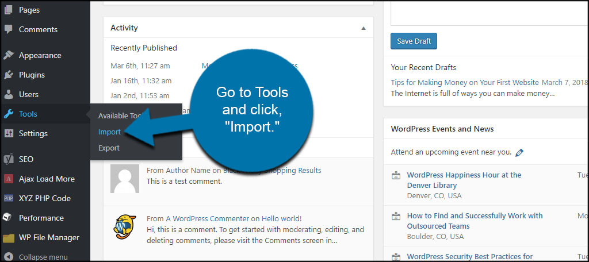Open the Performance menu item
The image size is (589, 262).
pyautogui.click(x=41, y=218)
